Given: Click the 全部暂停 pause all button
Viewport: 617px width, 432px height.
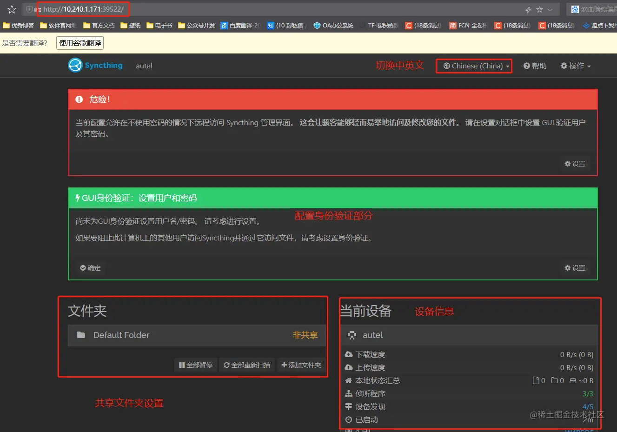Looking at the screenshot, I should coord(196,365).
